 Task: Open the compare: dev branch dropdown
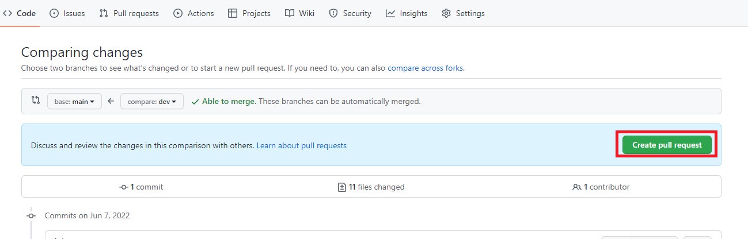(152, 101)
